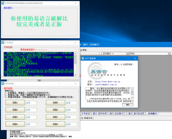Switch to the 窗口_窗口验证四 tab
This screenshot has width=172, height=139.
(x=136, y=114)
